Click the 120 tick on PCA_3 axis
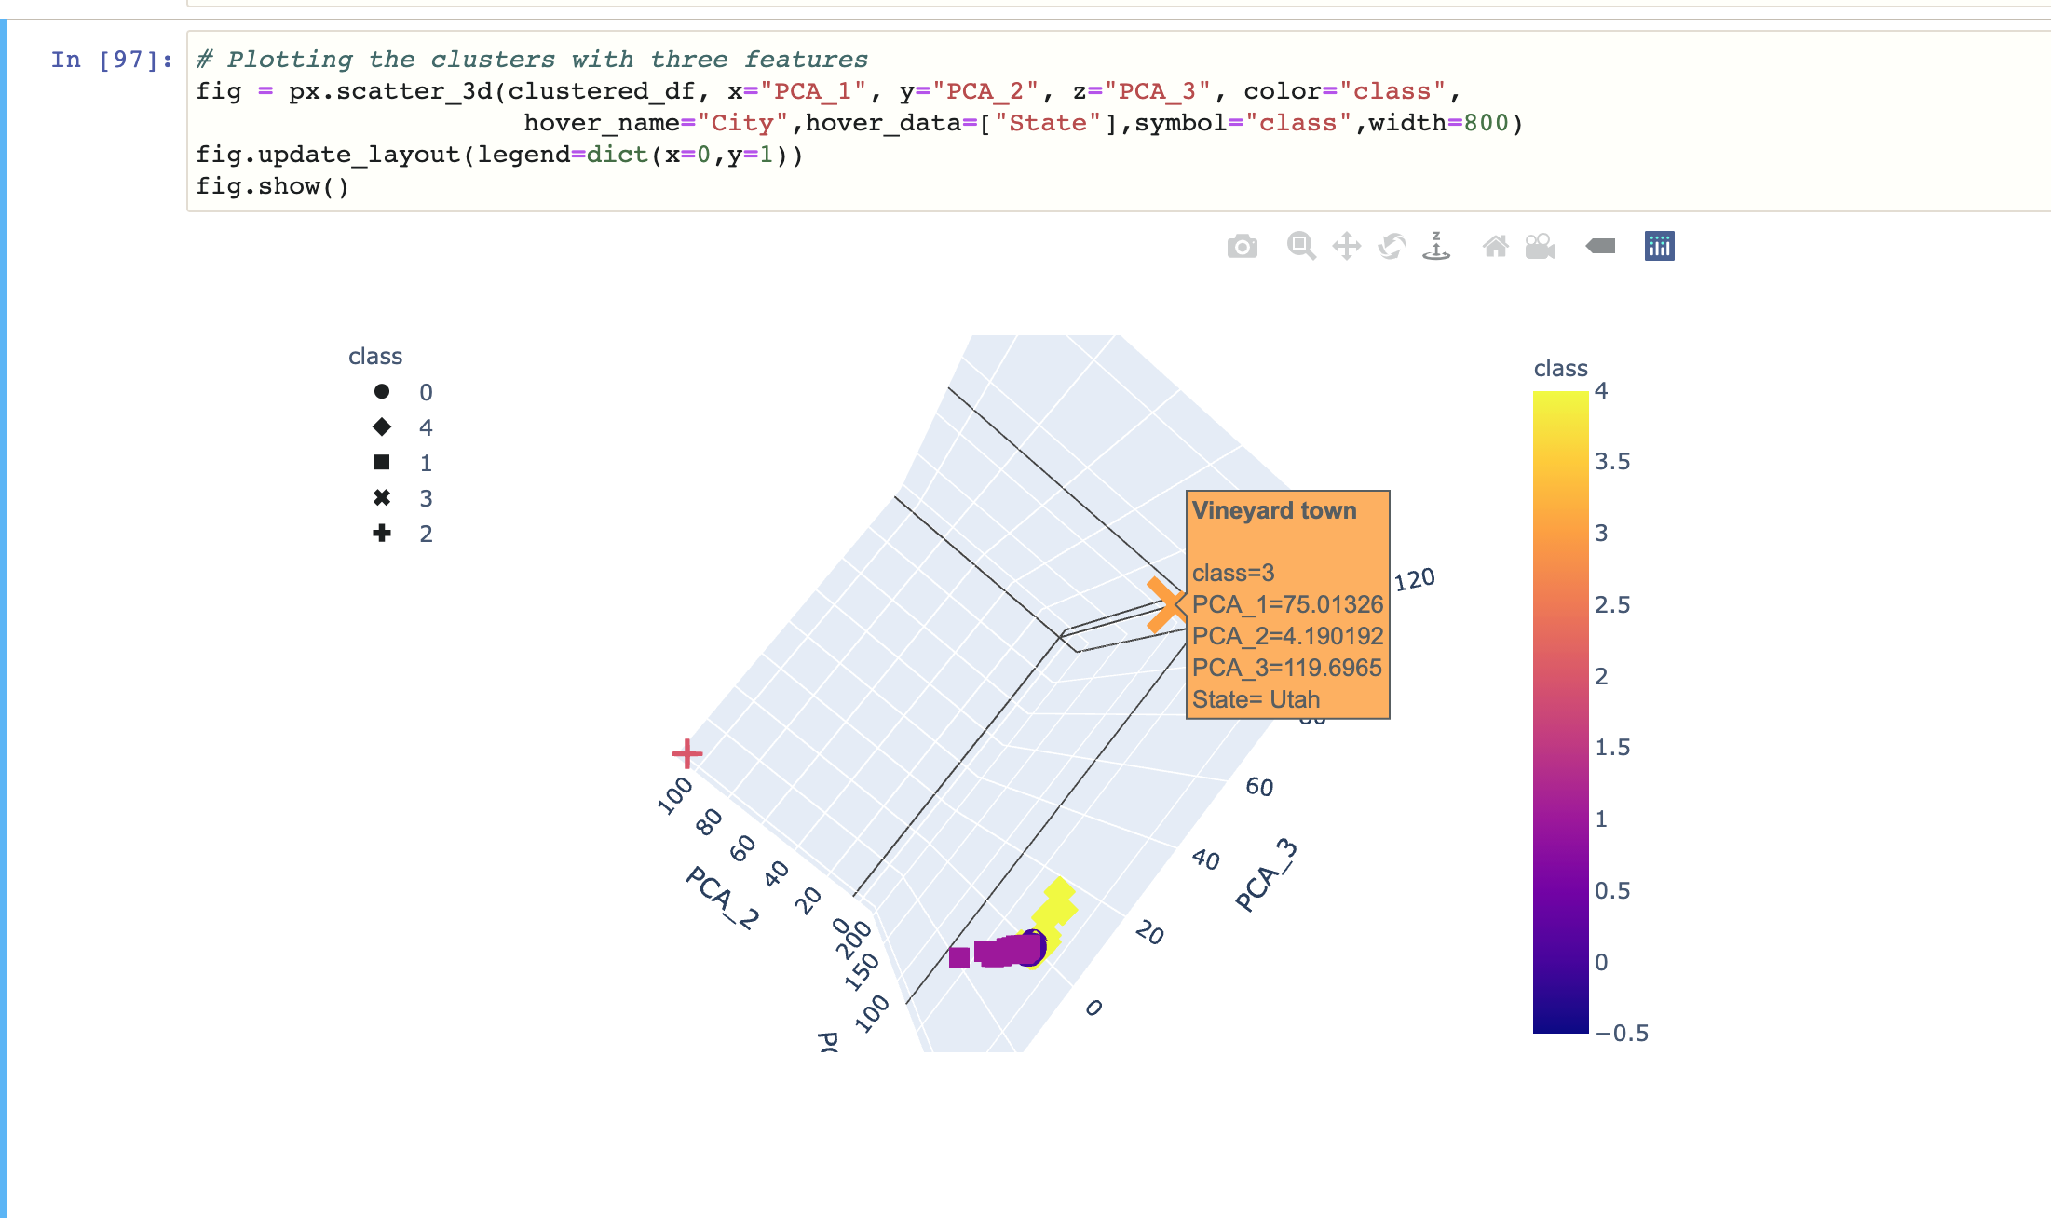This screenshot has height=1218, width=2051. point(1414,579)
